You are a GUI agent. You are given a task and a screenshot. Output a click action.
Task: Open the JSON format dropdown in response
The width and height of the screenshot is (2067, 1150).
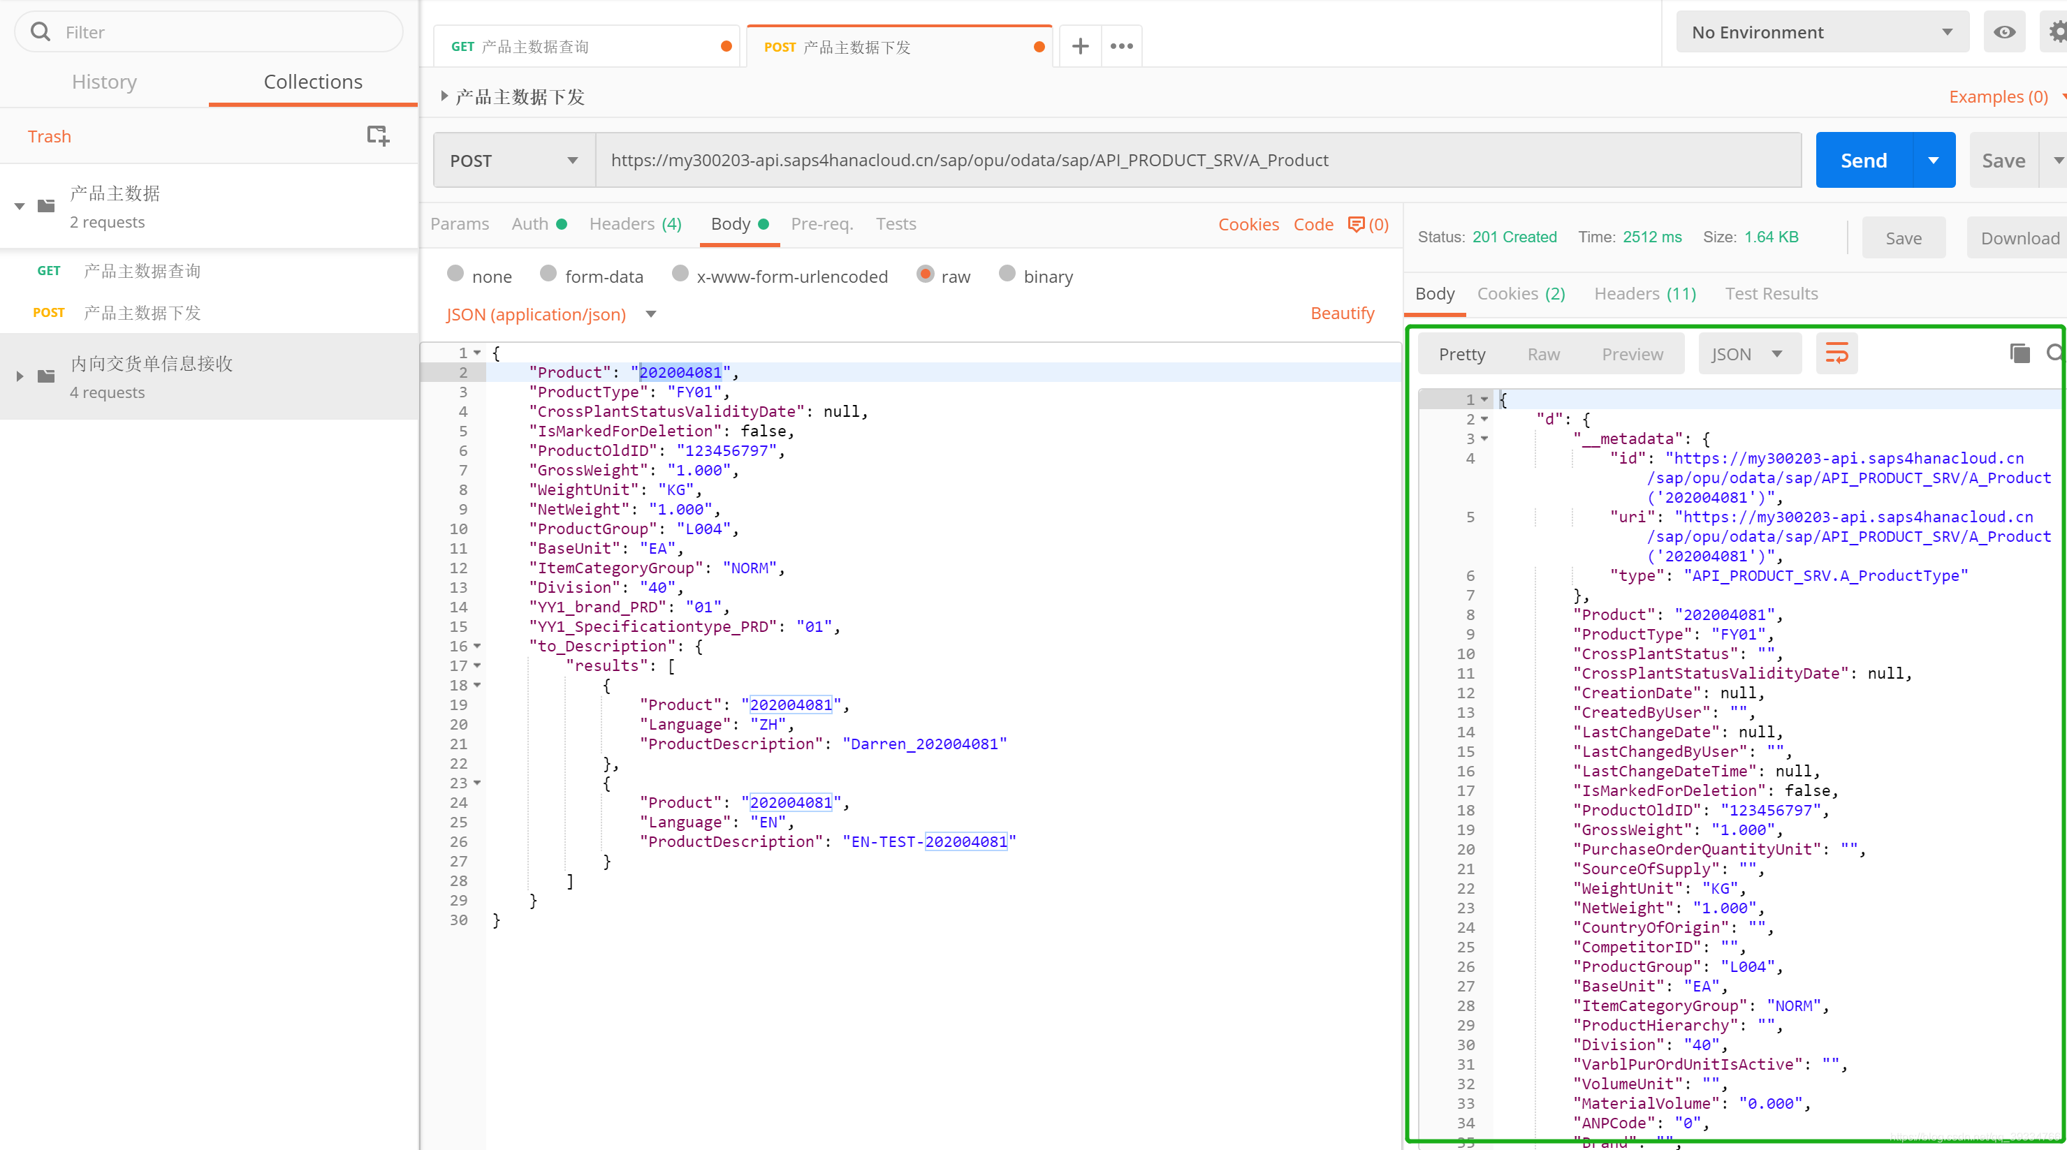point(1746,353)
